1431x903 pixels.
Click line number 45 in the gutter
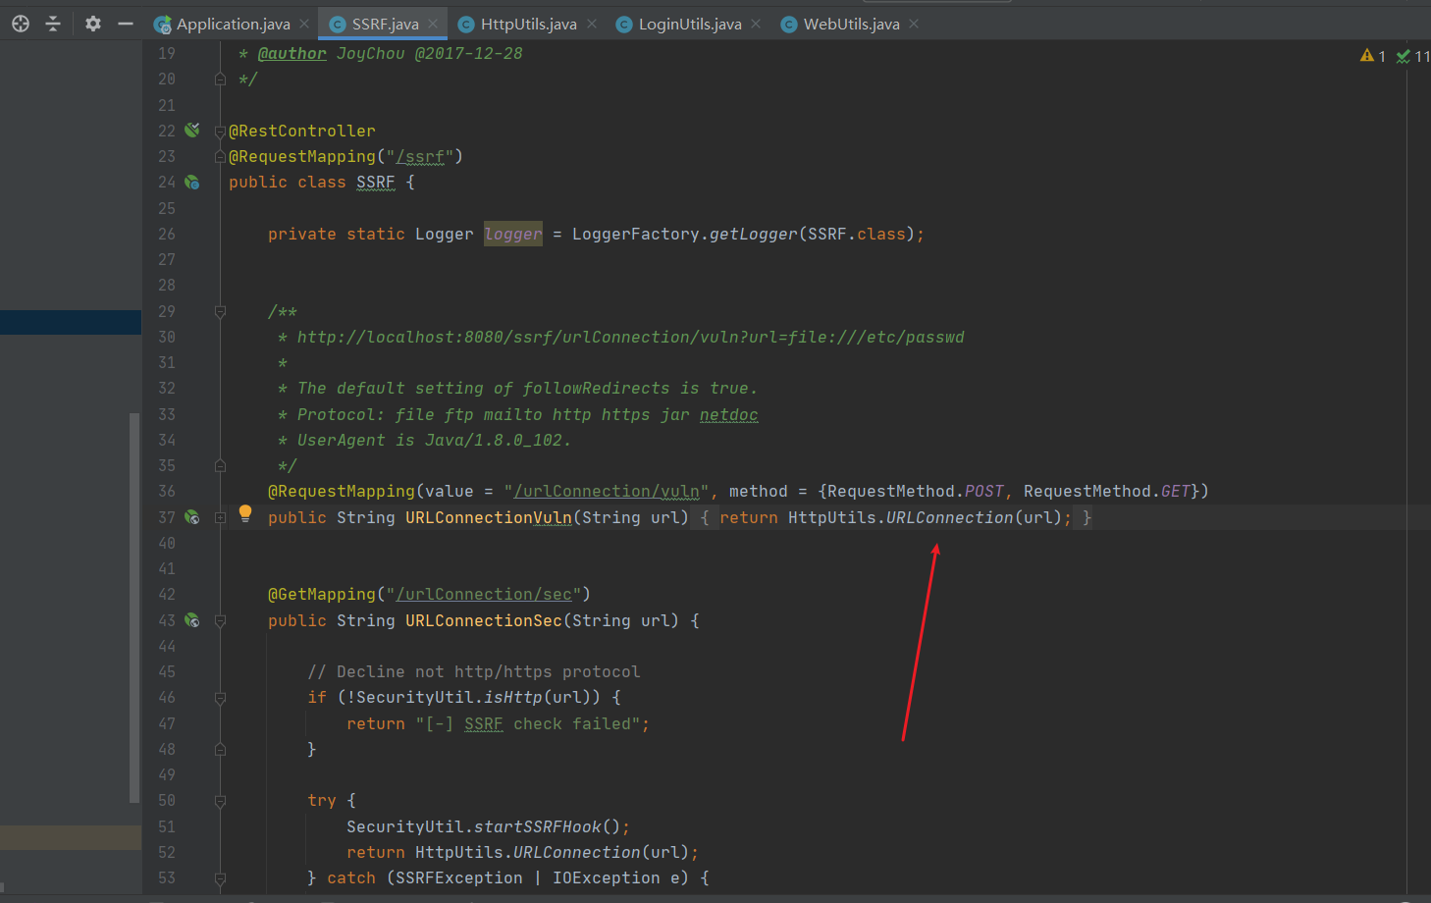click(x=167, y=672)
